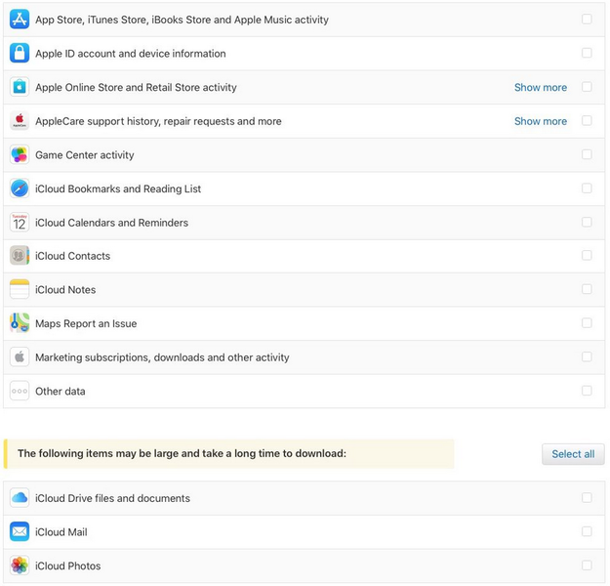Click the Apple Online Store bag icon
The width and height of the screenshot is (610, 586).
coord(20,87)
